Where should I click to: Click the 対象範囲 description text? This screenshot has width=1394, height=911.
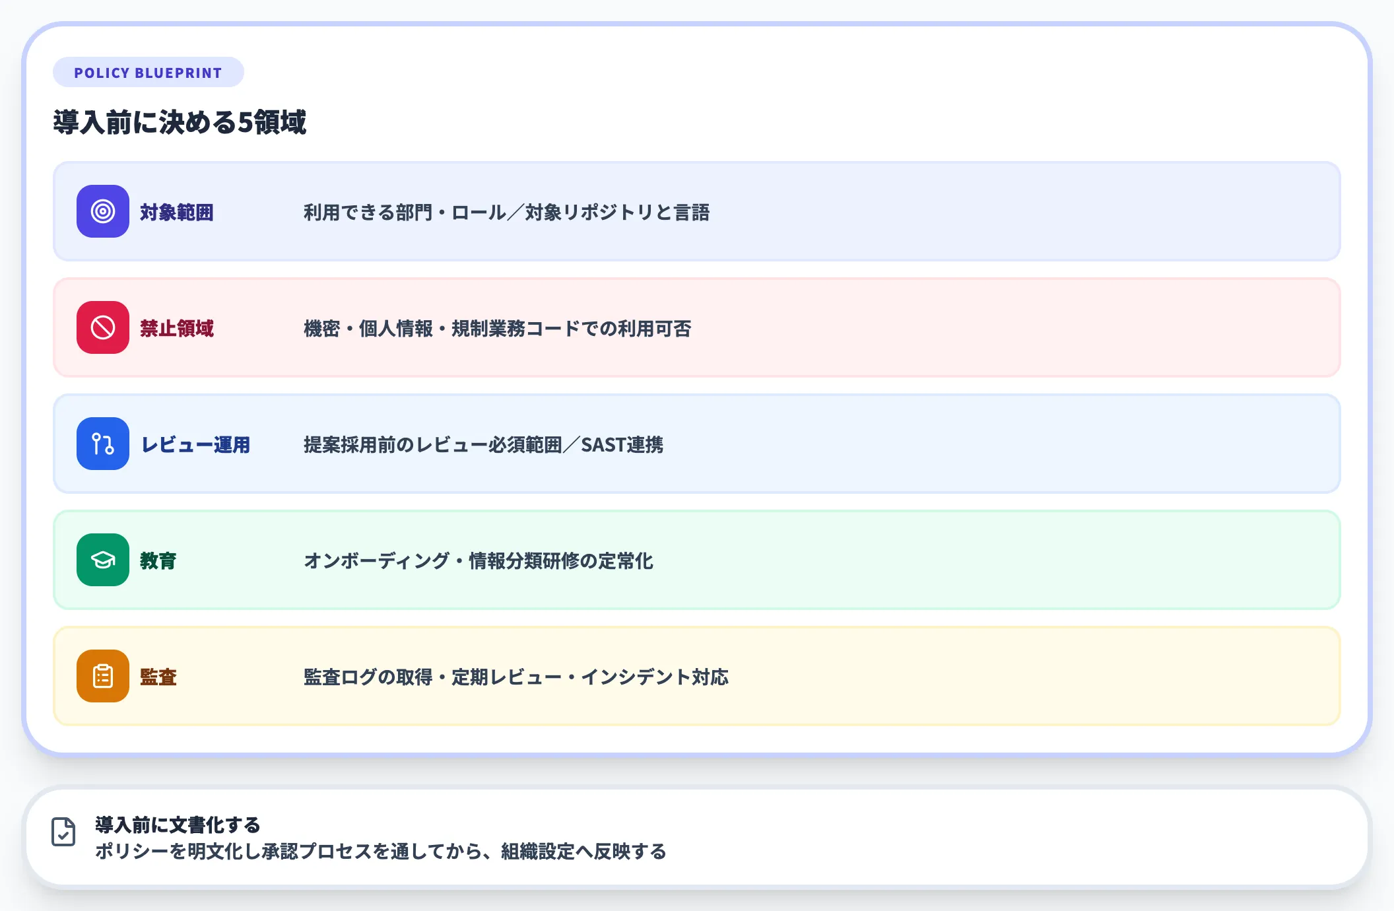[508, 213]
